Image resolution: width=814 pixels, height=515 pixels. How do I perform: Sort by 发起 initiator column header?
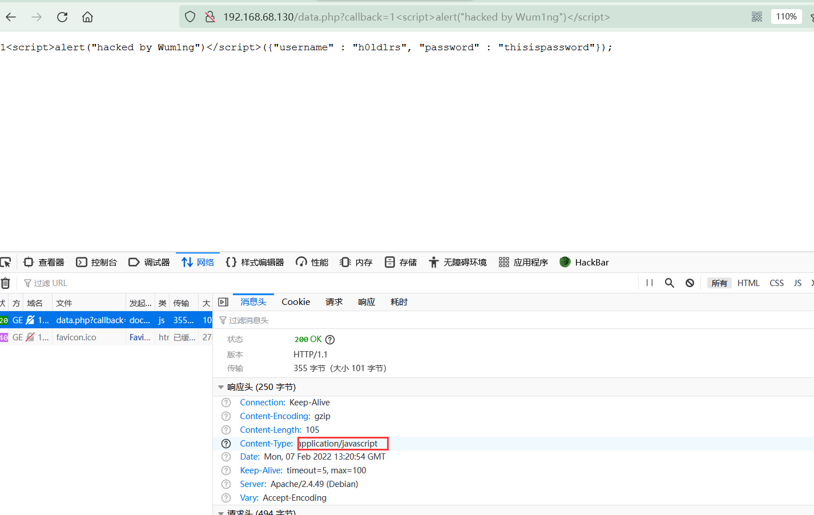[140, 303]
